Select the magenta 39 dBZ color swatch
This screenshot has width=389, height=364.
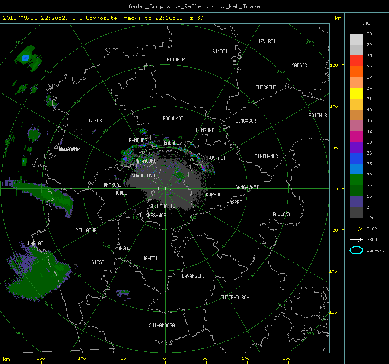(x=356, y=136)
